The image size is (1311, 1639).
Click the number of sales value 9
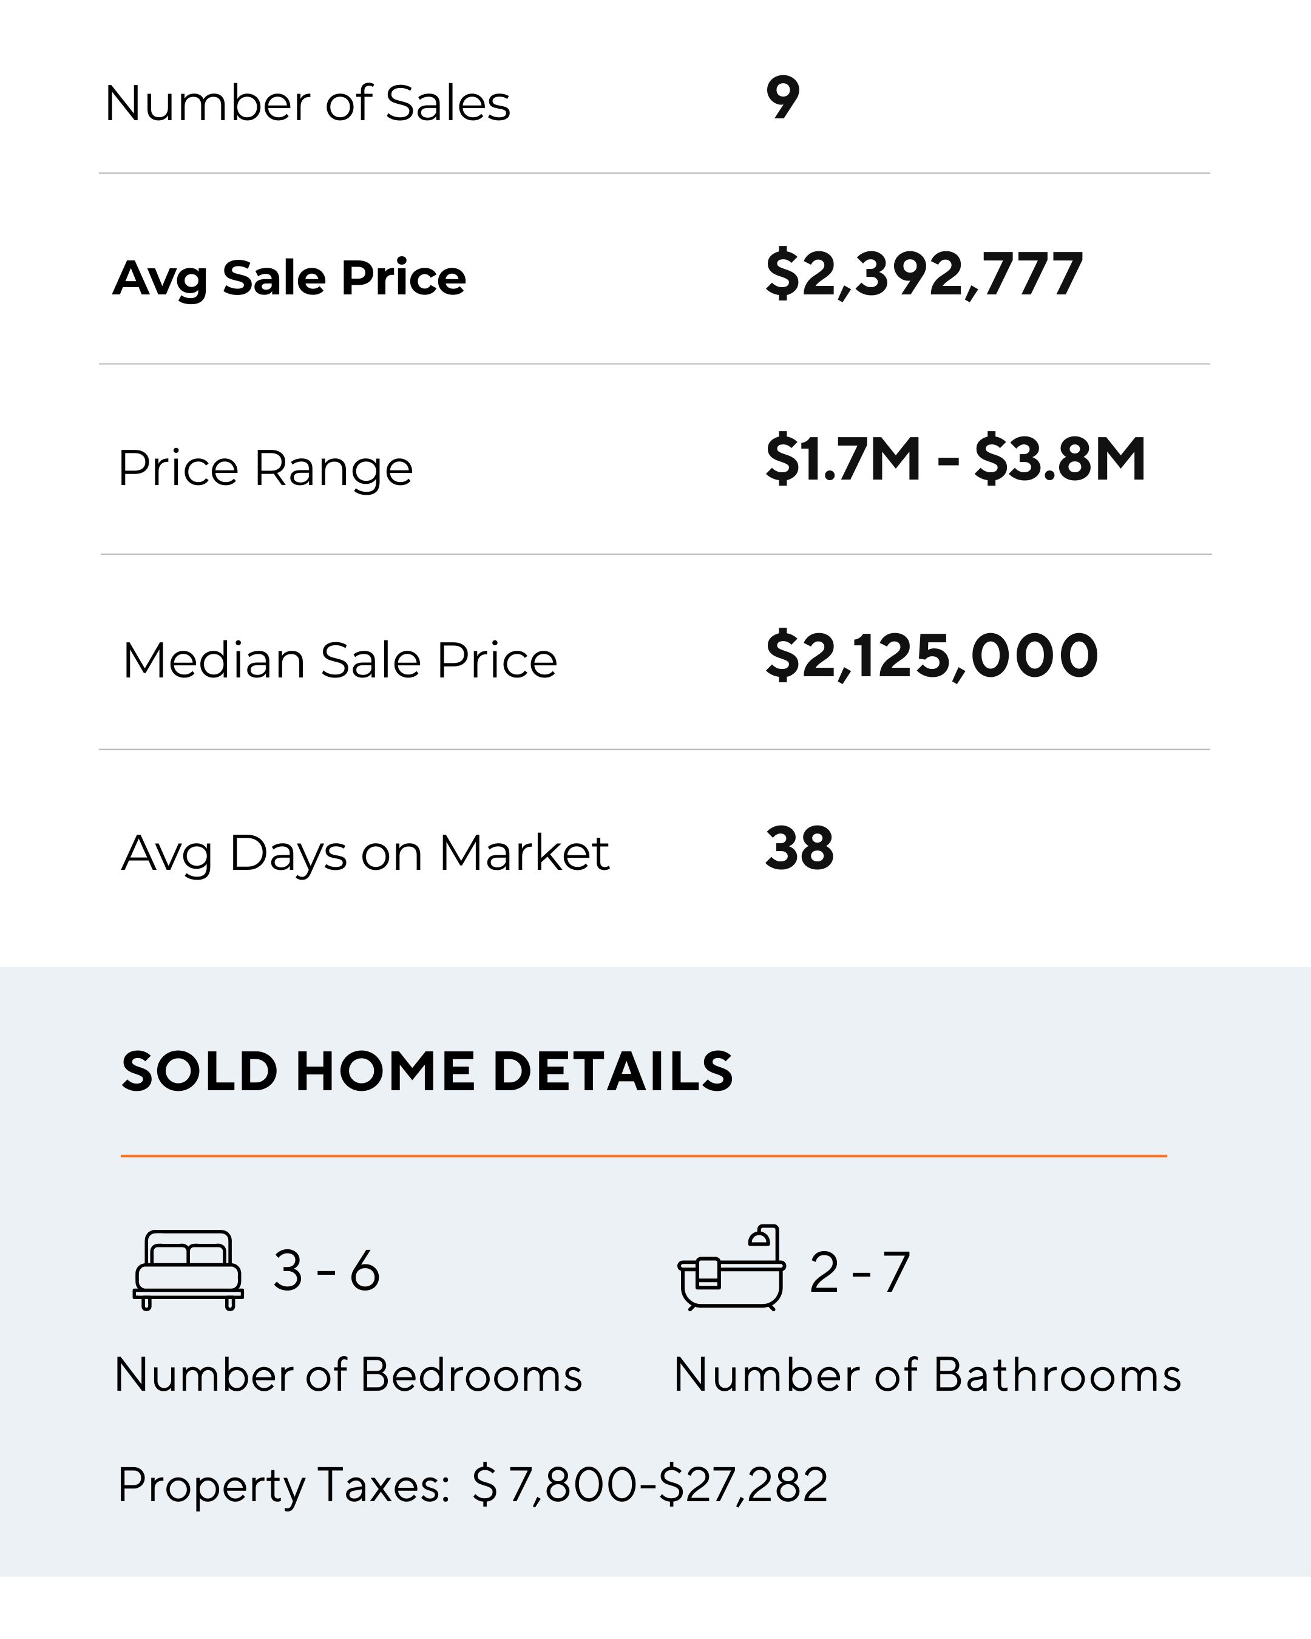tap(783, 98)
